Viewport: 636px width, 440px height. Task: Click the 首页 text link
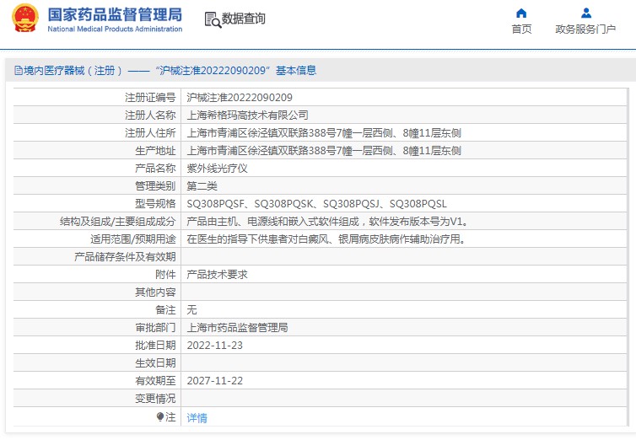point(521,30)
